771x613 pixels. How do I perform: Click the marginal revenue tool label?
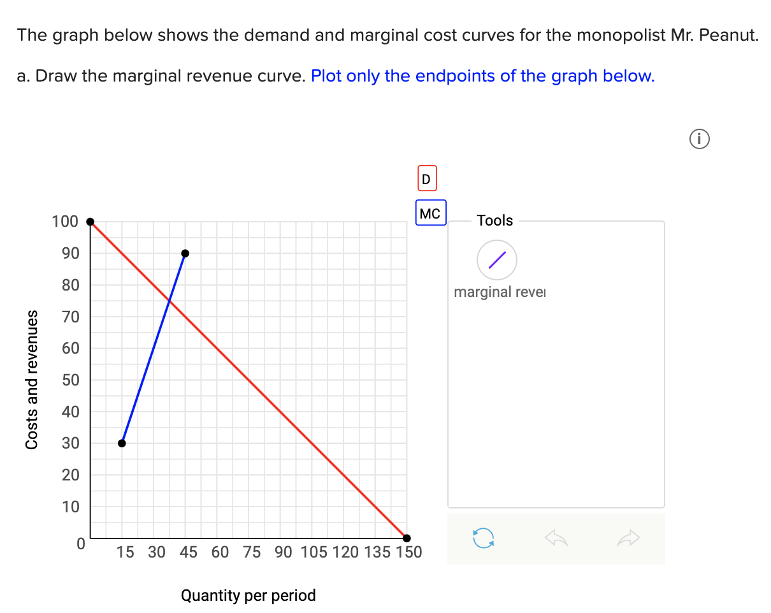coord(500,292)
